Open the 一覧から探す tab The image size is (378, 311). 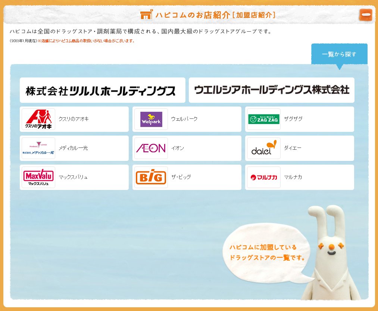[x=339, y=54]
